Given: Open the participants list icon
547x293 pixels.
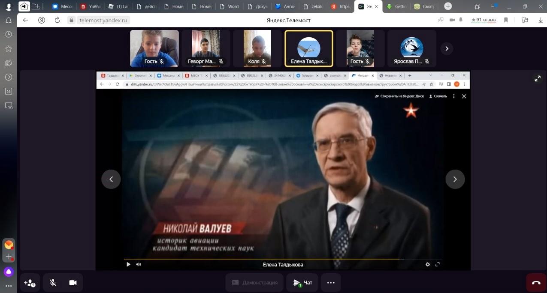Looking at the screenshot, I should 30,283.
